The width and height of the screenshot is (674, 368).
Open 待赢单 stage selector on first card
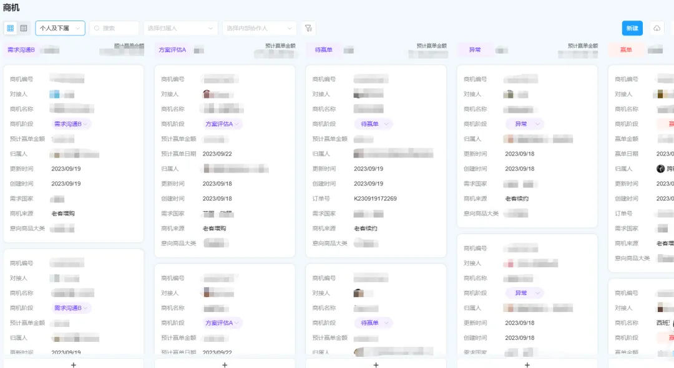click(x=373, y=124)
